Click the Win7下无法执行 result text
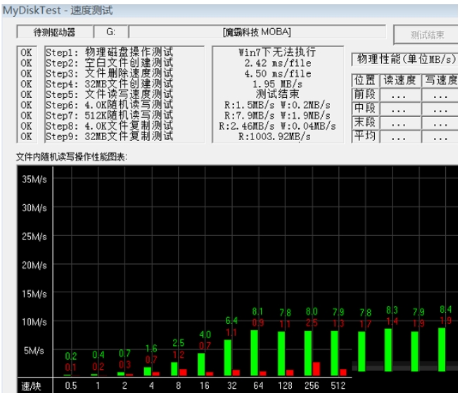This screenshot has height=393, width=460. pyautogui.click(x=273, y=52)
